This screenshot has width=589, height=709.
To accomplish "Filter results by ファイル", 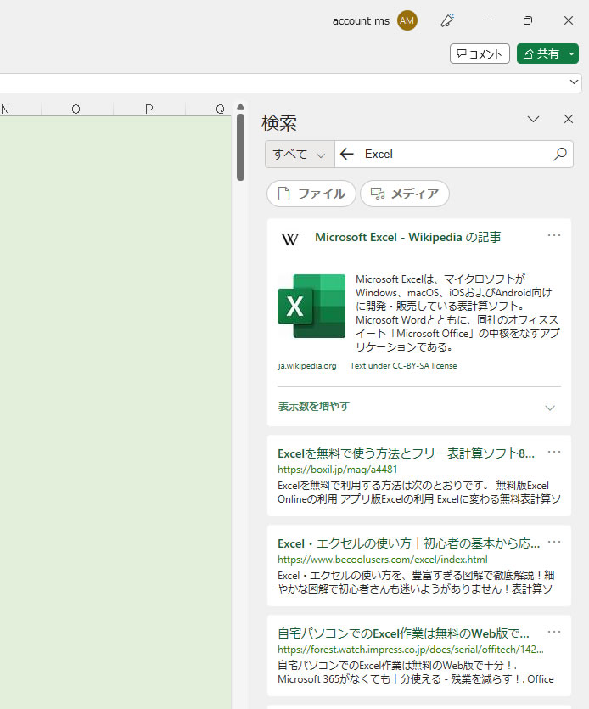I will click(311, 194).
